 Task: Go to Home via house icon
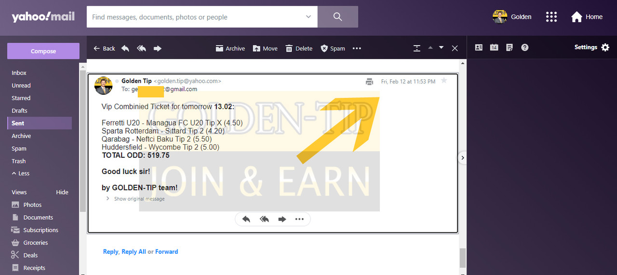coord(587,17)
